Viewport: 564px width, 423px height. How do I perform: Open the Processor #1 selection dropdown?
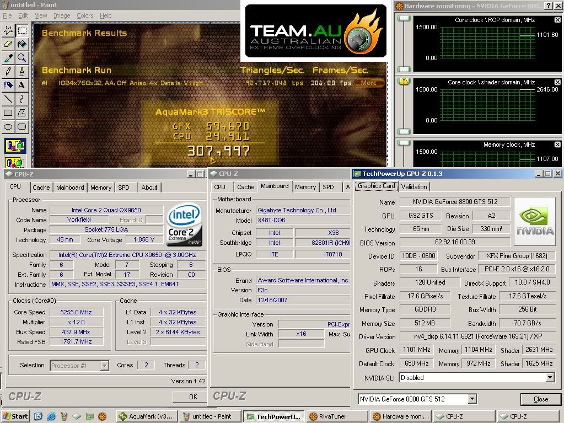pos(104,366)
